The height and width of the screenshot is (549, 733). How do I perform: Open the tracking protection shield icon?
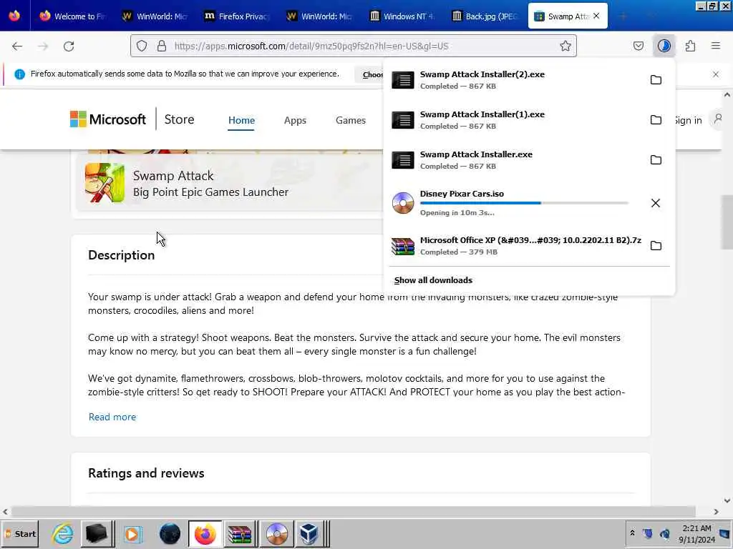(x=142, y=46)
